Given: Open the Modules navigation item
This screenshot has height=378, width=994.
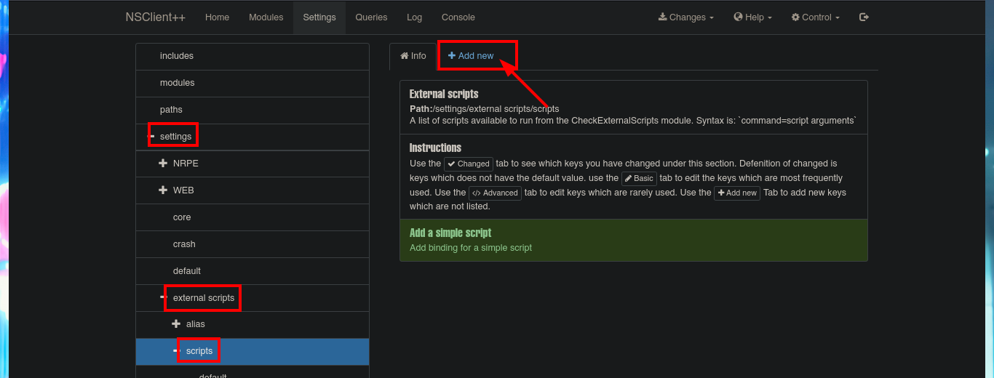Looking at the screenshot, I should (x=266, y=17).
